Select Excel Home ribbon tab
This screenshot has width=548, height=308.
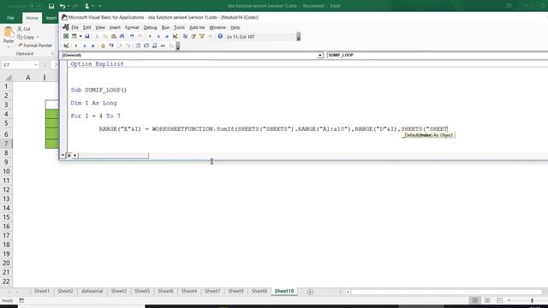pos(32,18)
